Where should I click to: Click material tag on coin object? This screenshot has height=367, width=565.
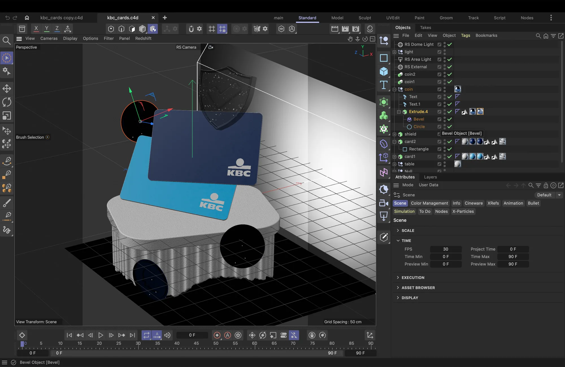[x=458, y=89]
